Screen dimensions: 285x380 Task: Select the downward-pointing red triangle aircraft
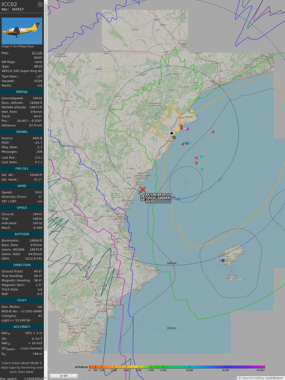(196, 163)
